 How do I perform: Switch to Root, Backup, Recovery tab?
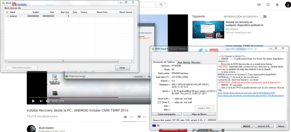[x=189, y=62]
